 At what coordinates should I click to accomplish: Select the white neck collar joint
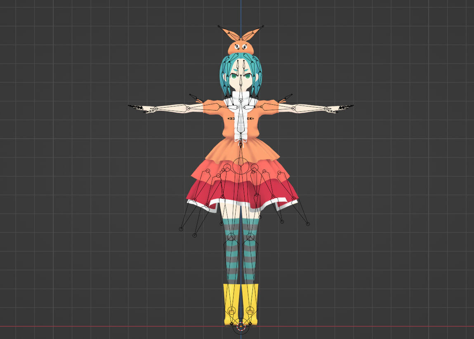(241, 100)
